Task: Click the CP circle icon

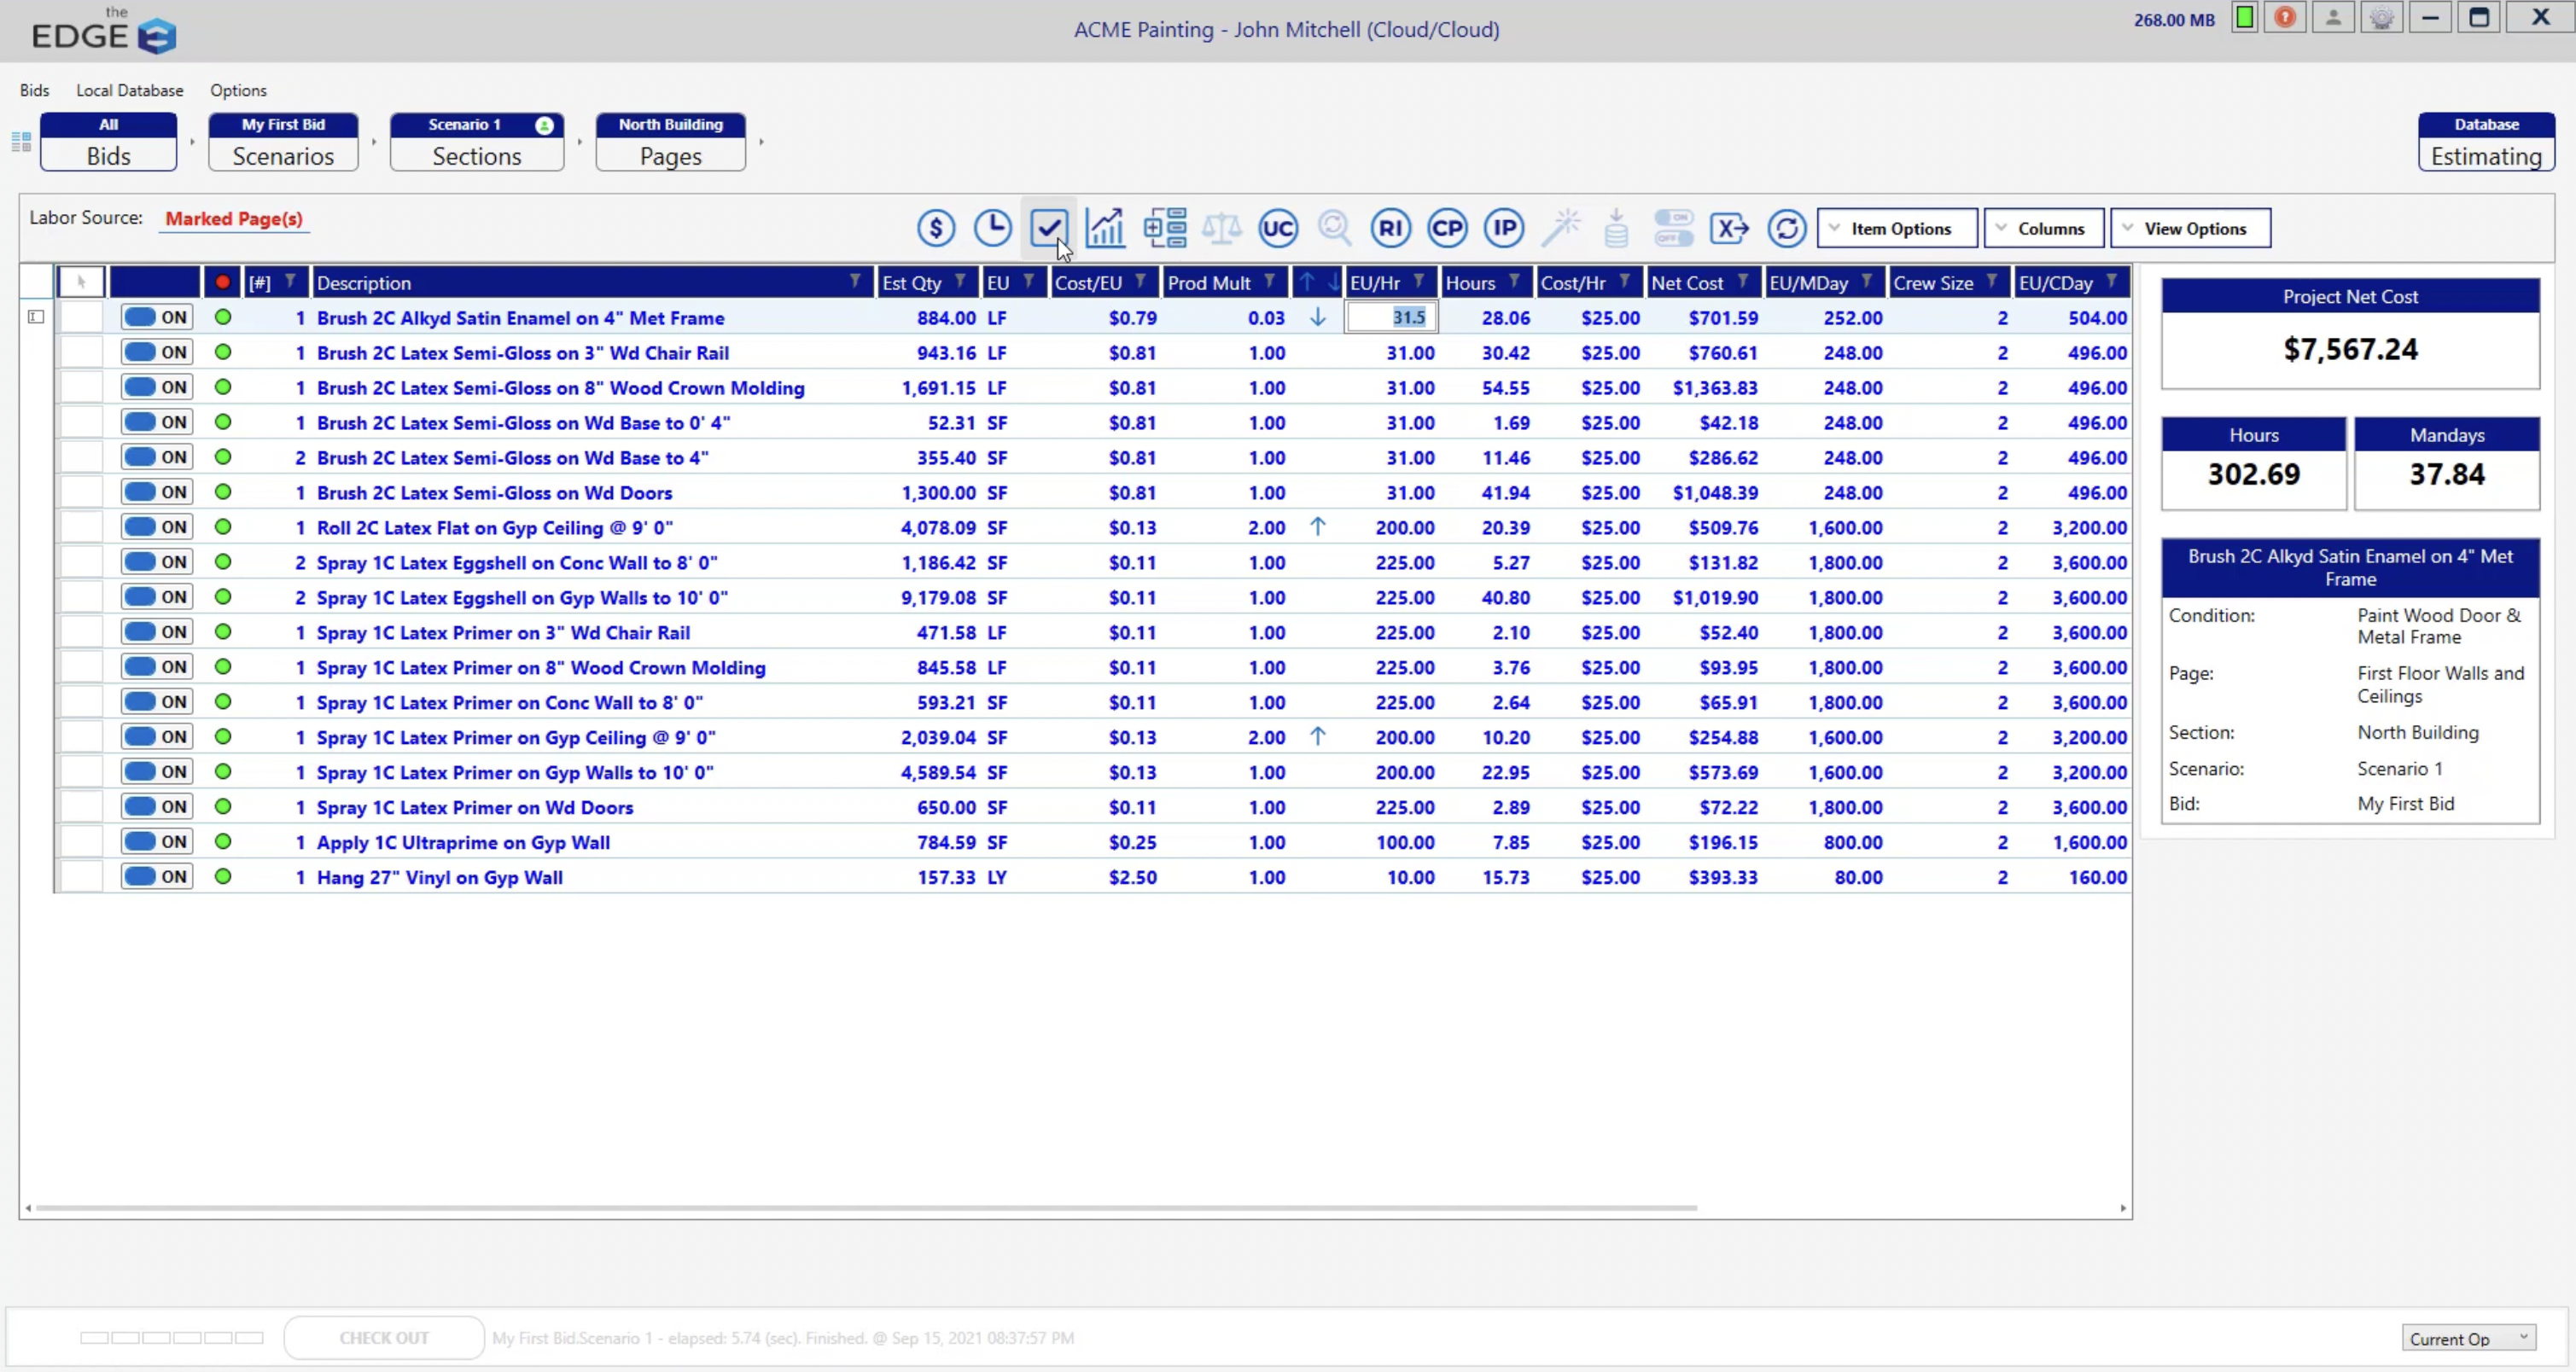Action: [x=1447, y=229]
